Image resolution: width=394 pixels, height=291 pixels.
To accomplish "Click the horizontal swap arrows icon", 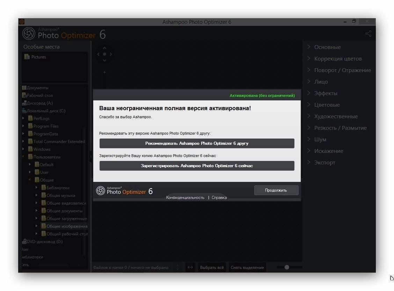I will click(x=190, y=267).
